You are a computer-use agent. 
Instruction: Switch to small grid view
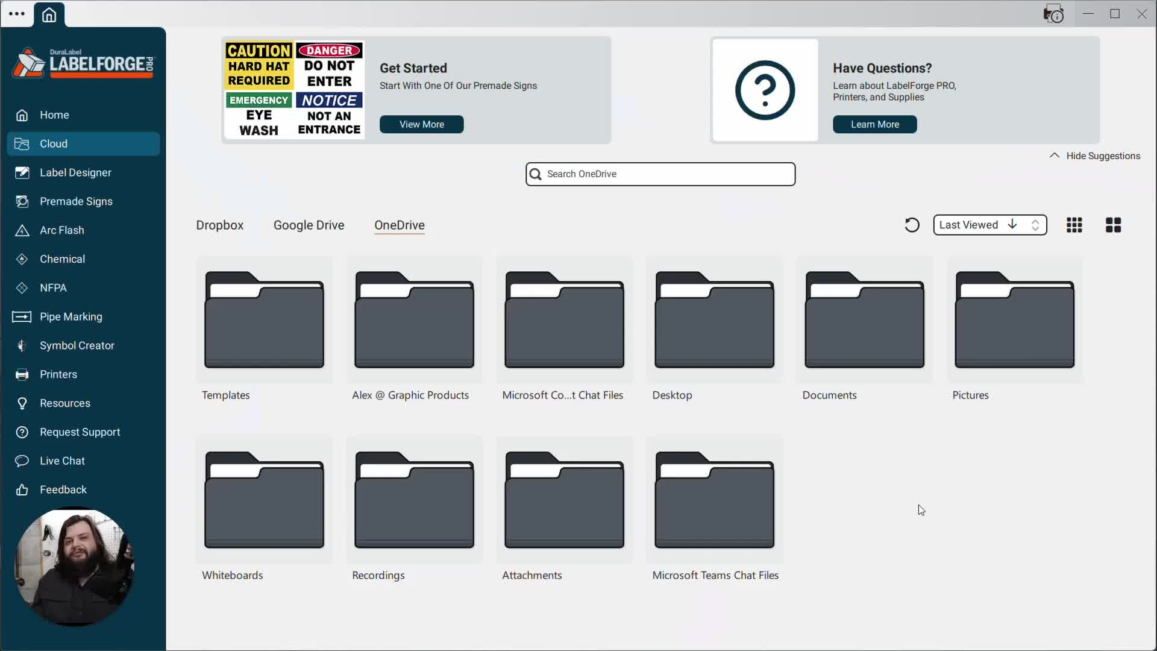click(x=1074, y=225)
